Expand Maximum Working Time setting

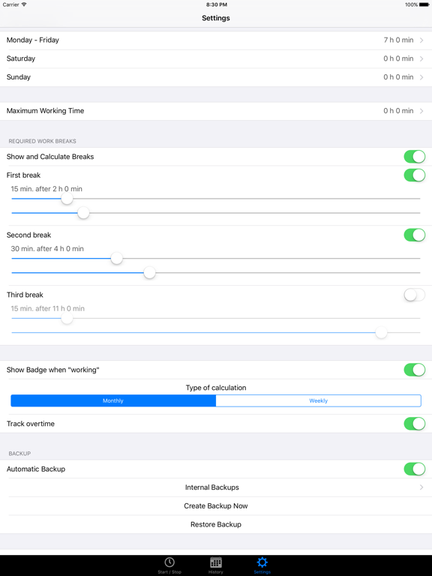(216, 111)
